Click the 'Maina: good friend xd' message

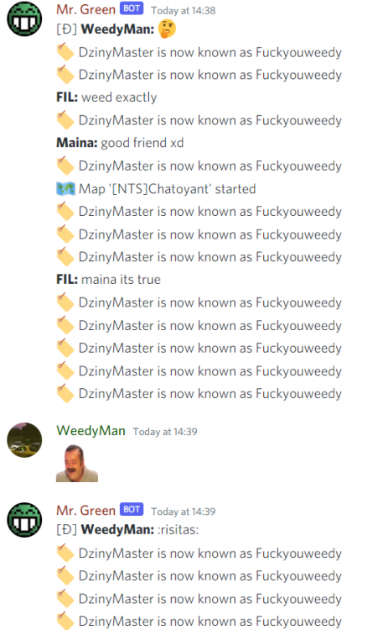[120, 143]
